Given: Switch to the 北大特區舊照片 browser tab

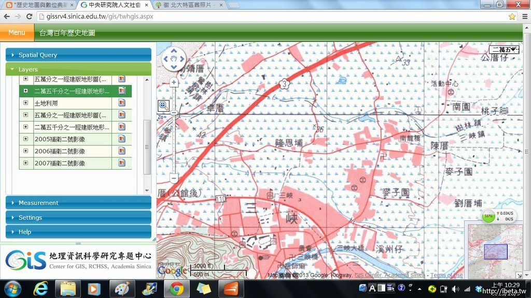Looking at the screenshot, I should pyautogui.click(x=188, y=5).
